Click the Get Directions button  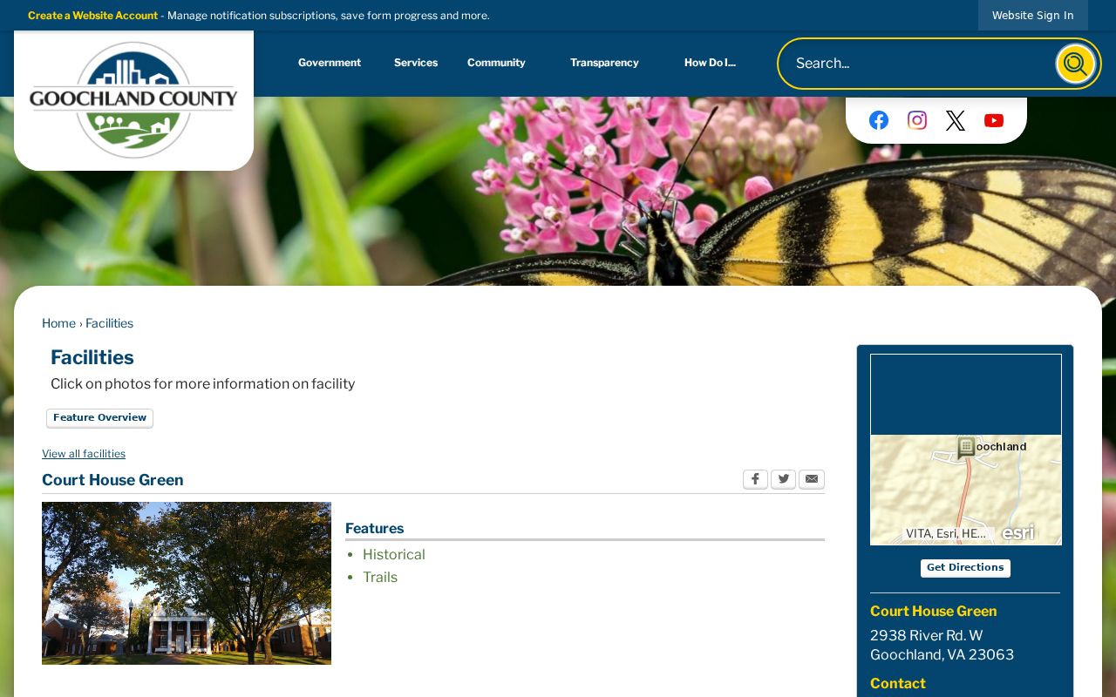pos(965,568)
